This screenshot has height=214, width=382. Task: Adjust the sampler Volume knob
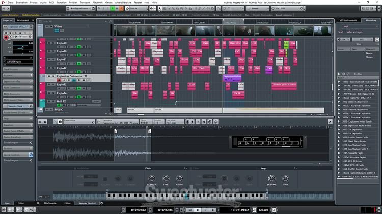pyautogui.click(x=271, y=179)
